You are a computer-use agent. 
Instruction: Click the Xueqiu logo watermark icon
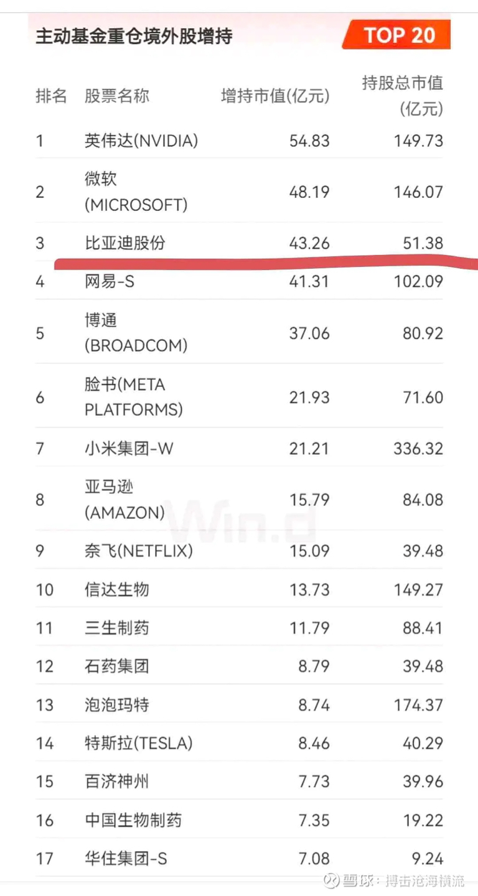[x=332, y=880]
